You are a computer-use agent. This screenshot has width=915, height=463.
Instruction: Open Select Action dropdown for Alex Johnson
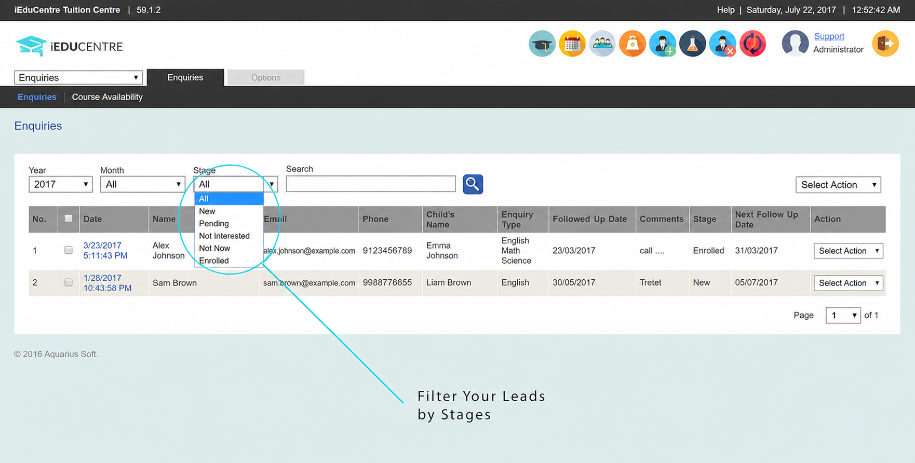(849, 251)
